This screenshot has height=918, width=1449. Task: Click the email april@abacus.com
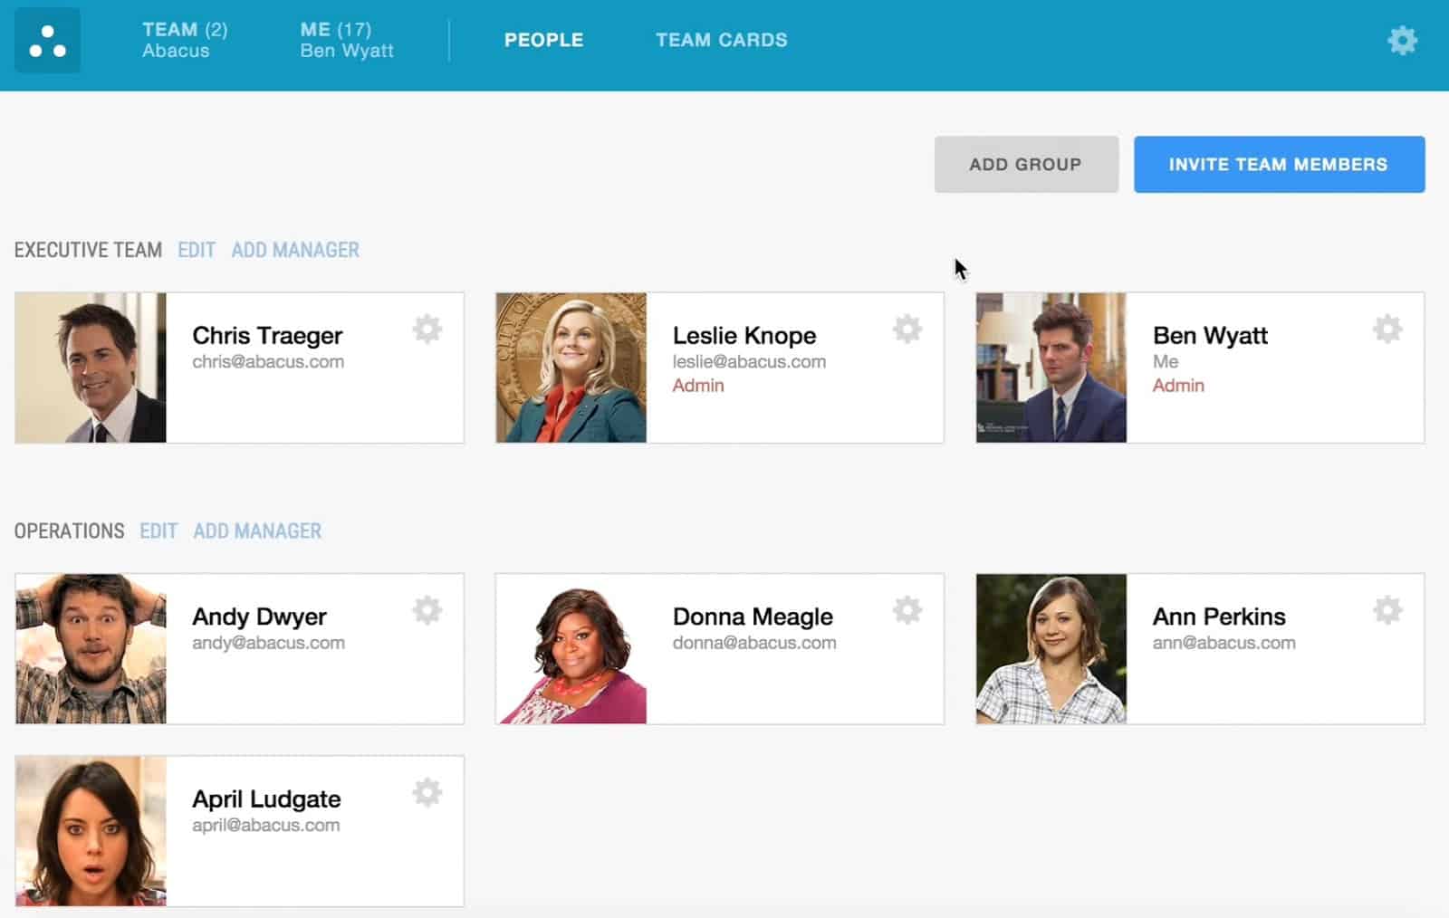266,826
